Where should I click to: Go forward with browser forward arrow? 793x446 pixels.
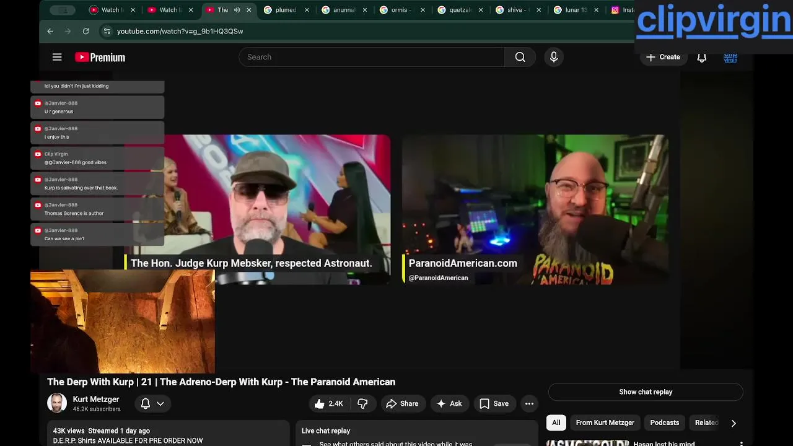pyautogui.click(x=68, y=31)
